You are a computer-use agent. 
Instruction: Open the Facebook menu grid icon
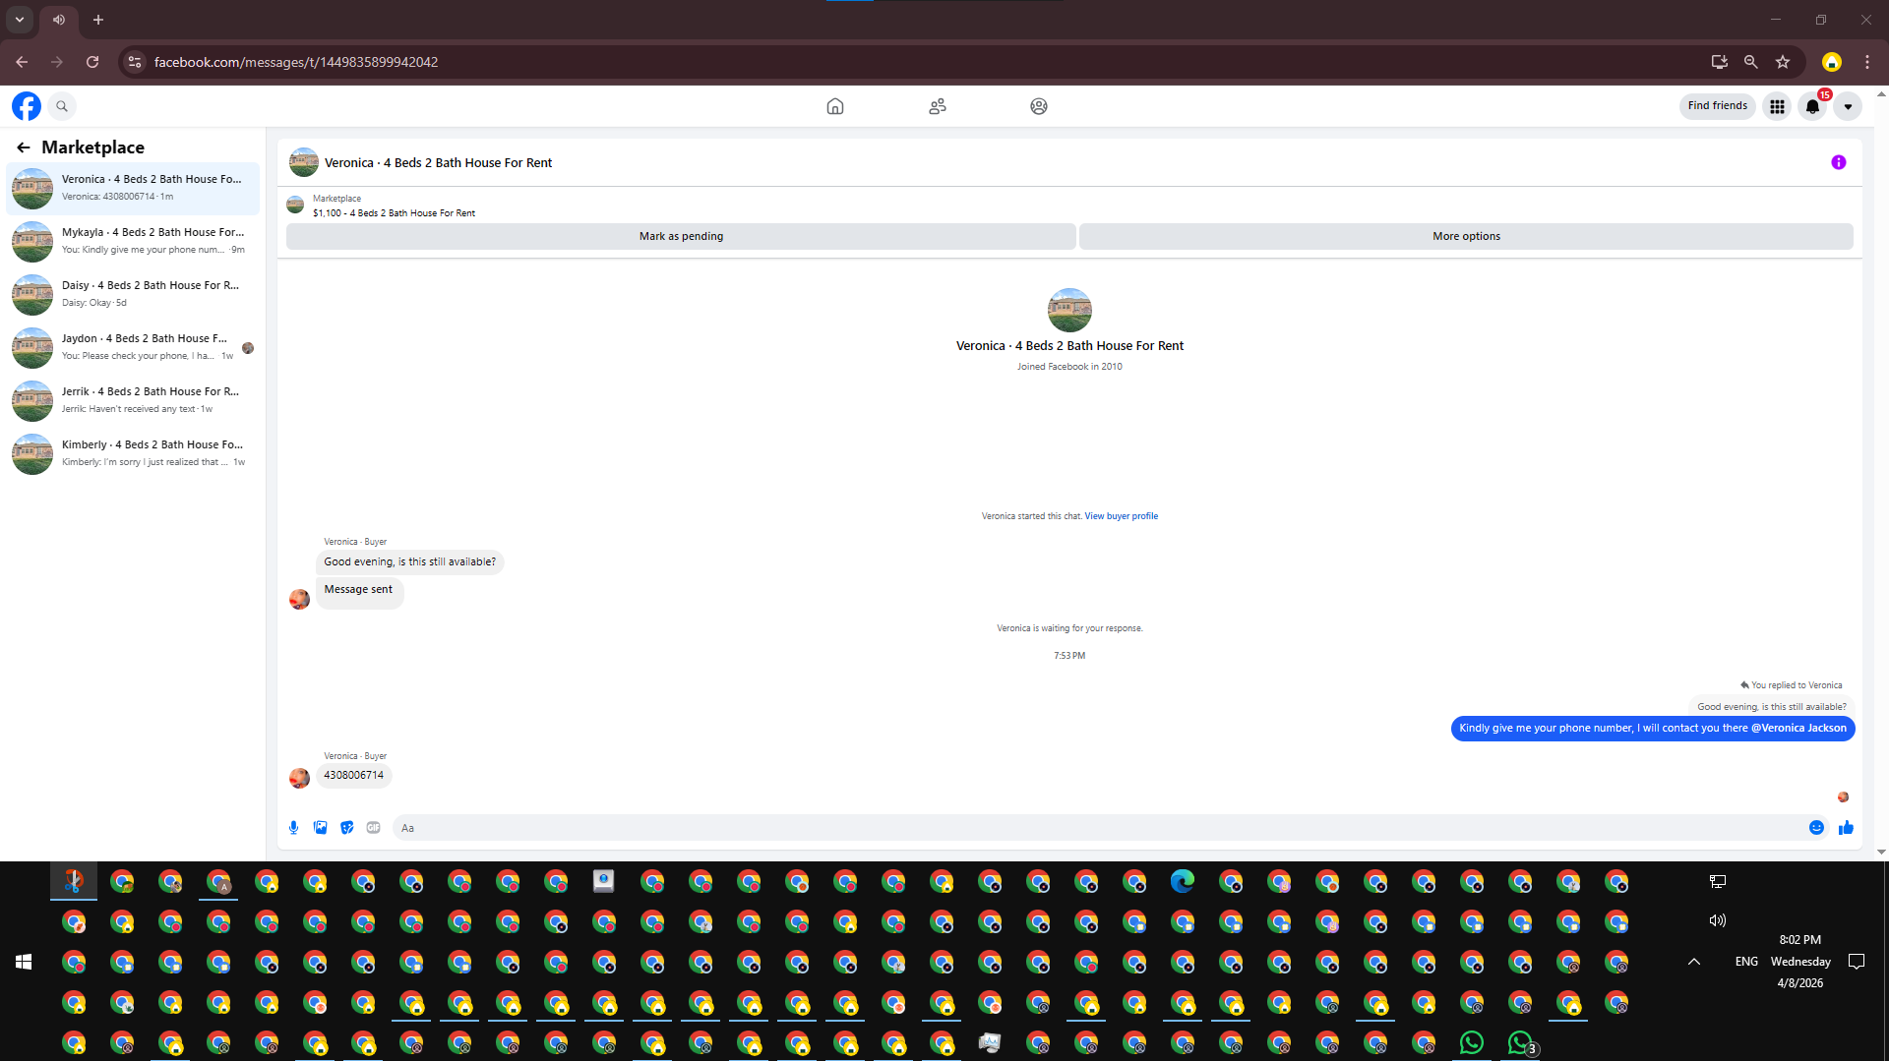[1777, 106]
